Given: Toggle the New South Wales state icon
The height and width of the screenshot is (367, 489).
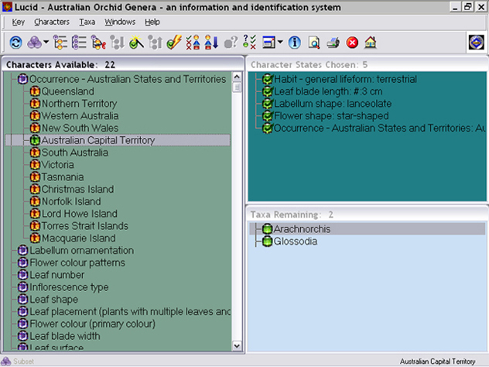Looking at the screenshot, I should point(35,128).
